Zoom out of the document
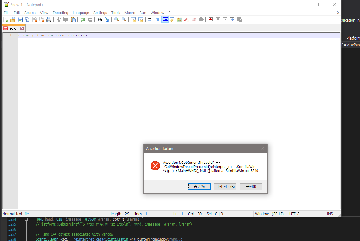Viewport: 360px width, 241px height. [x=124, y=19]
